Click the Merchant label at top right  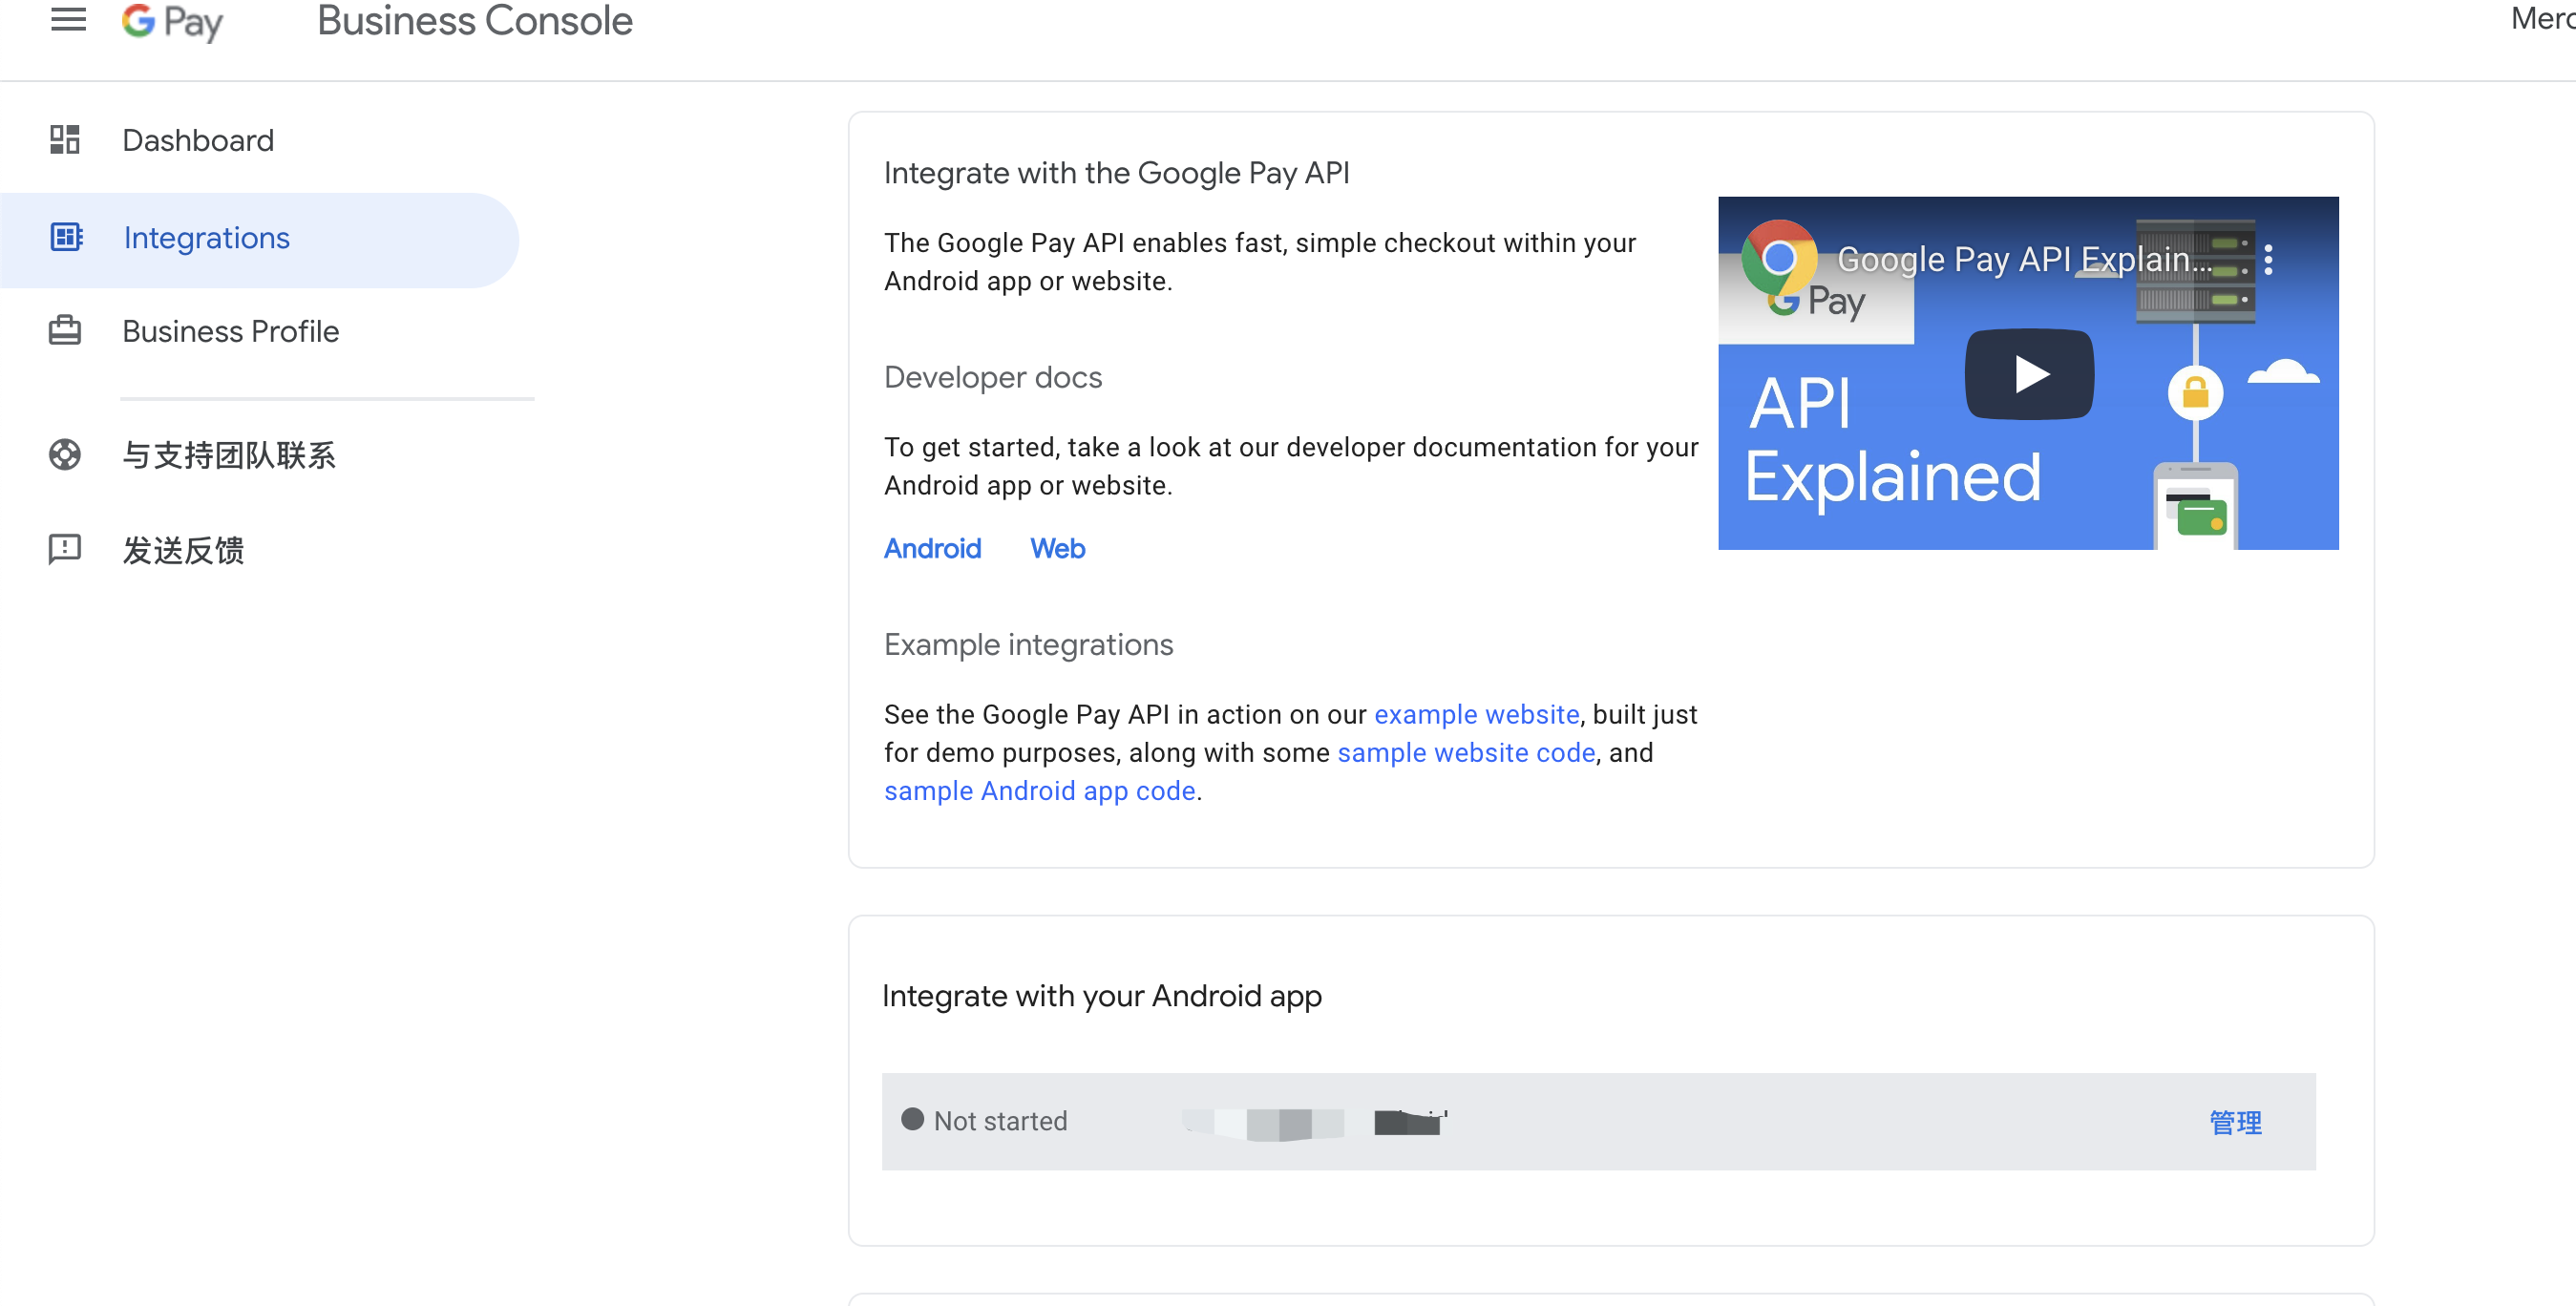click(x=2542, y=19)
